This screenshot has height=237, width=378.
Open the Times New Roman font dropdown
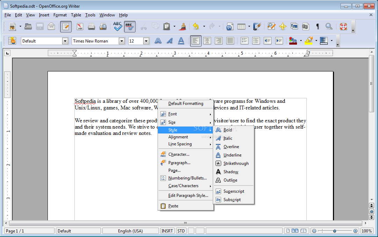pyautogui.click(x=122, y=41)
